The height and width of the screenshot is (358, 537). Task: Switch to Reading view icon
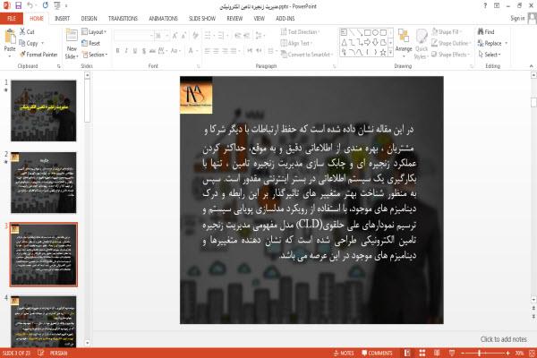pos(437,353)
